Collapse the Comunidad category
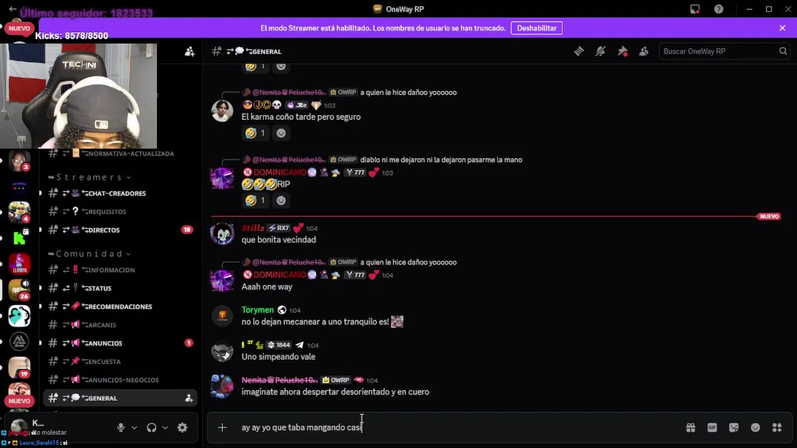Image resolution: width=797 pixels, height=448 pixels. pyautogui.click(x=89, y=254)
